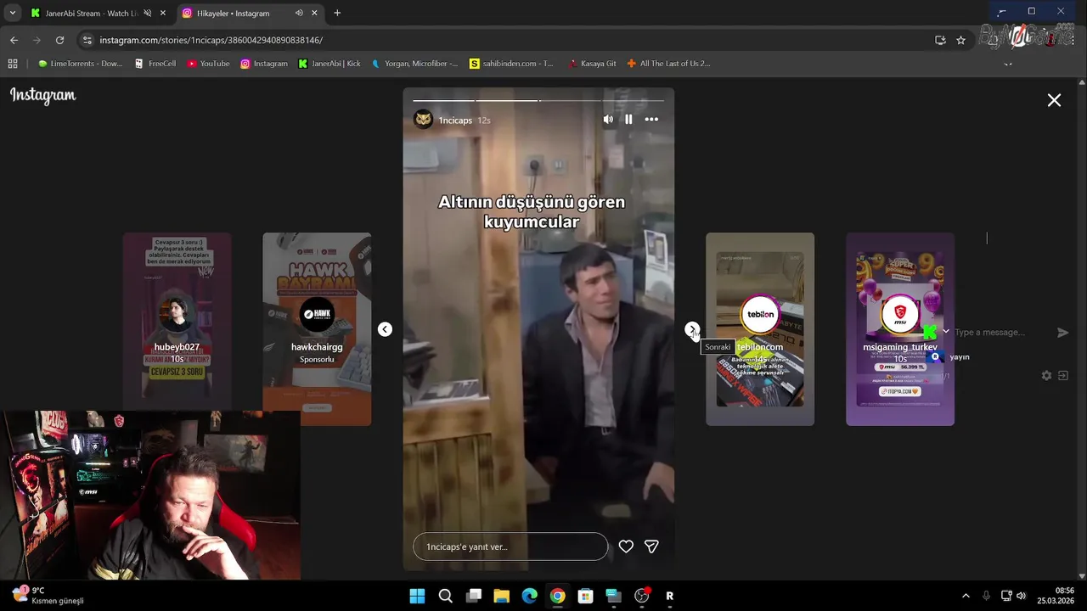This screenshot has height=611, width=1087.
Task: Open the msigaming_turkey story thumbnail
Action: click(x=900, y=329)
